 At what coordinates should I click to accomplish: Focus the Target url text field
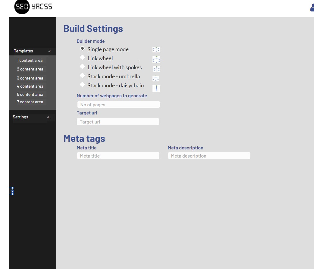(x=118, y=122)
